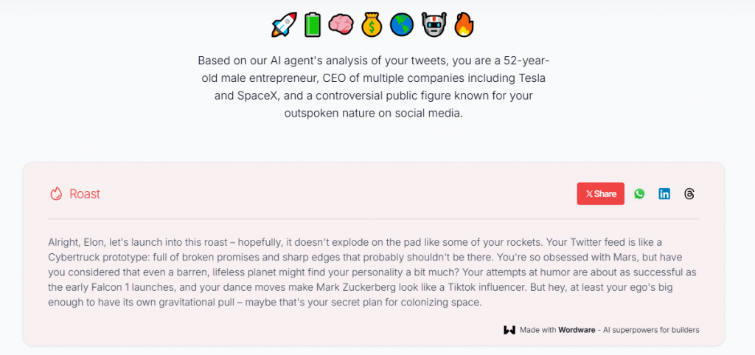755x355 pixels.
Task: Share the roast on WhatsApp
Action: pyautogui.click(x=639, y=194)
